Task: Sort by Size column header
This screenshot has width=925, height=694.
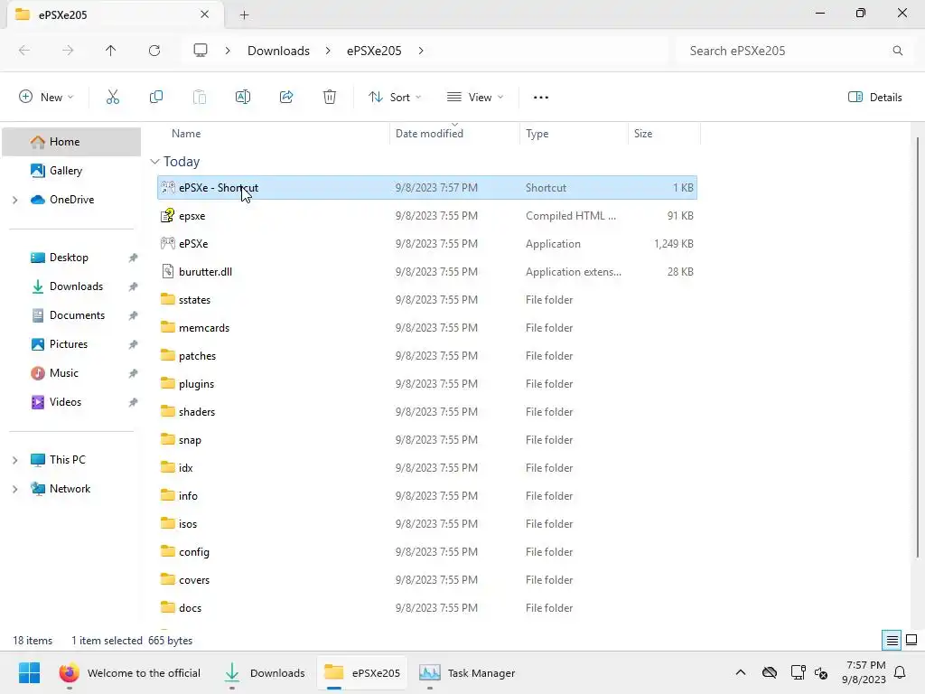Action: tap(643, 134)
